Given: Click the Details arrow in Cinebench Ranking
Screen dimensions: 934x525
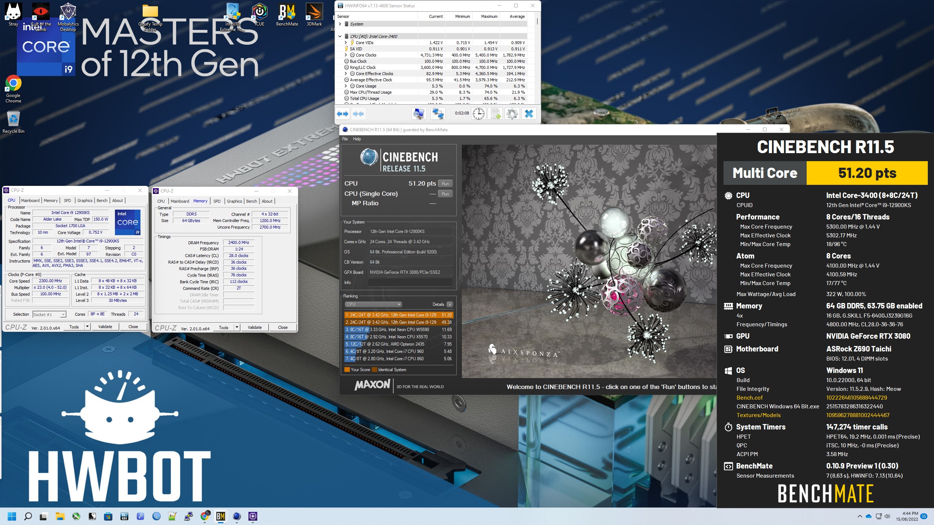Looking at the screenshot, I should [x=450, y=304].
